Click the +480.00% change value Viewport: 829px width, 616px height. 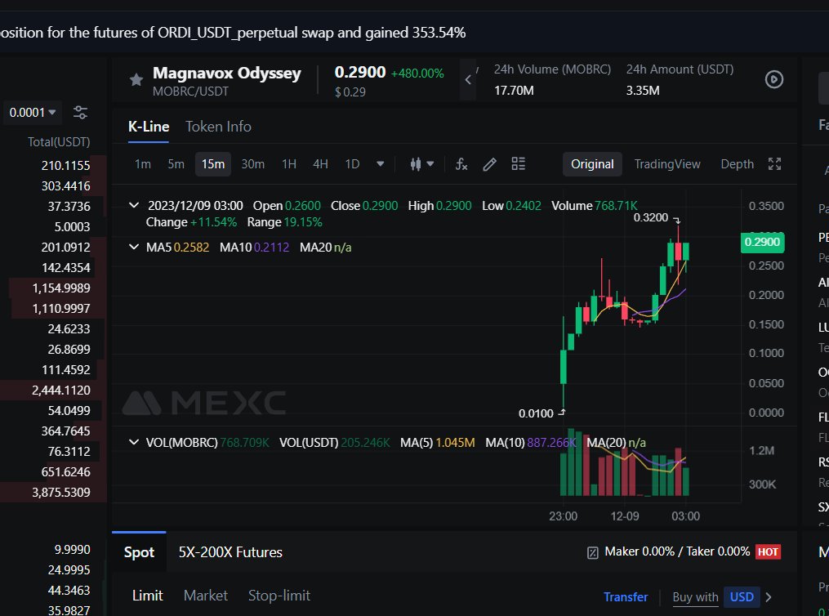417,74
